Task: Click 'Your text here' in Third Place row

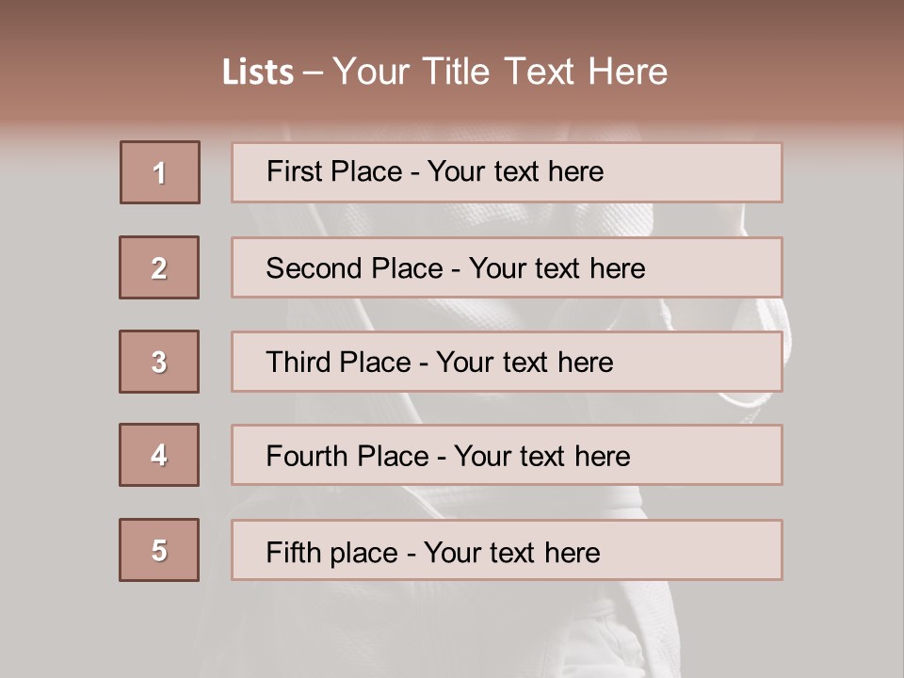Action: [x=525, y=363]
